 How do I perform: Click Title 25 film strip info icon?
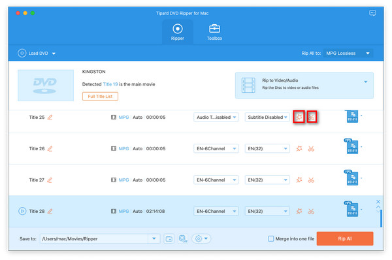[x=114, y=117]
